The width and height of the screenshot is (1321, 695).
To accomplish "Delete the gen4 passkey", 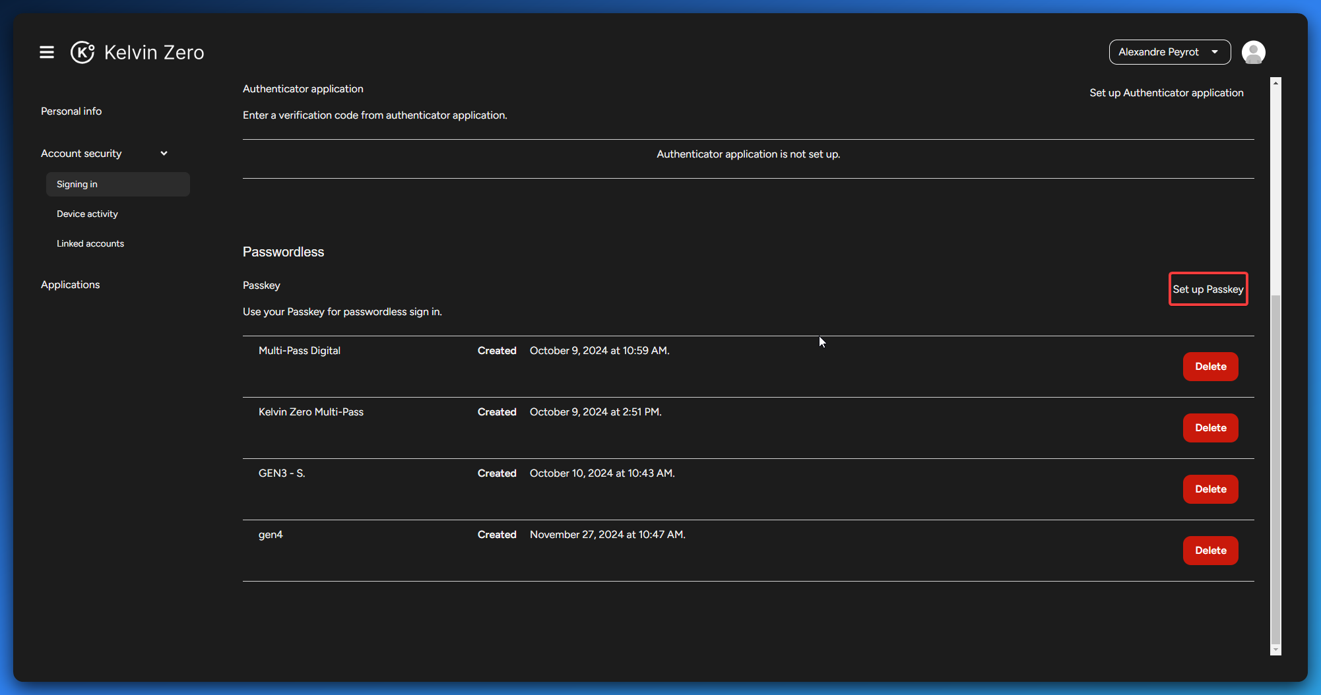I will [1210, 551].
